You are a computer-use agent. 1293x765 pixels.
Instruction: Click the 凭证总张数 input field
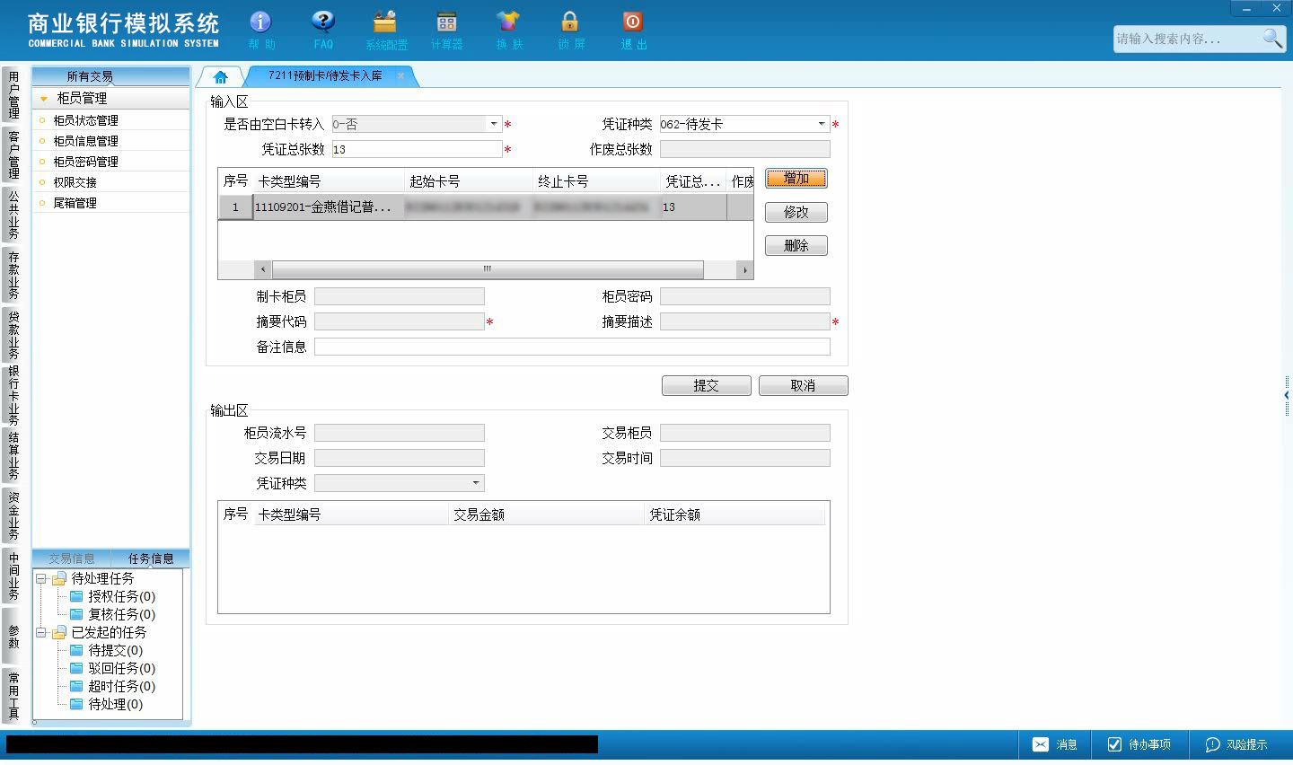[x=418, y=149]
